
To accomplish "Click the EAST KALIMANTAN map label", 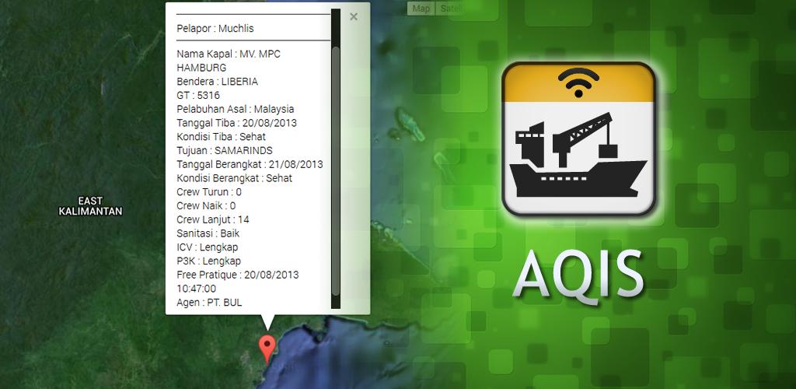I will coord(90,205).
